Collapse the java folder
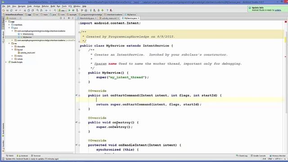This screenshot has width=288, height=162. click(9, 28)
